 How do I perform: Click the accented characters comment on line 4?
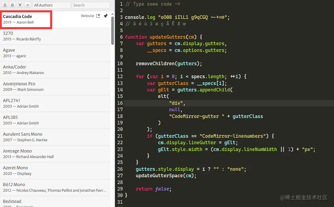[156, 24]
